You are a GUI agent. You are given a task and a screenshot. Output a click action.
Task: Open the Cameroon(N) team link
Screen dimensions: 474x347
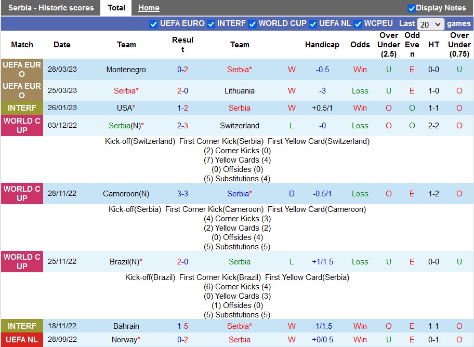point(126,194)
